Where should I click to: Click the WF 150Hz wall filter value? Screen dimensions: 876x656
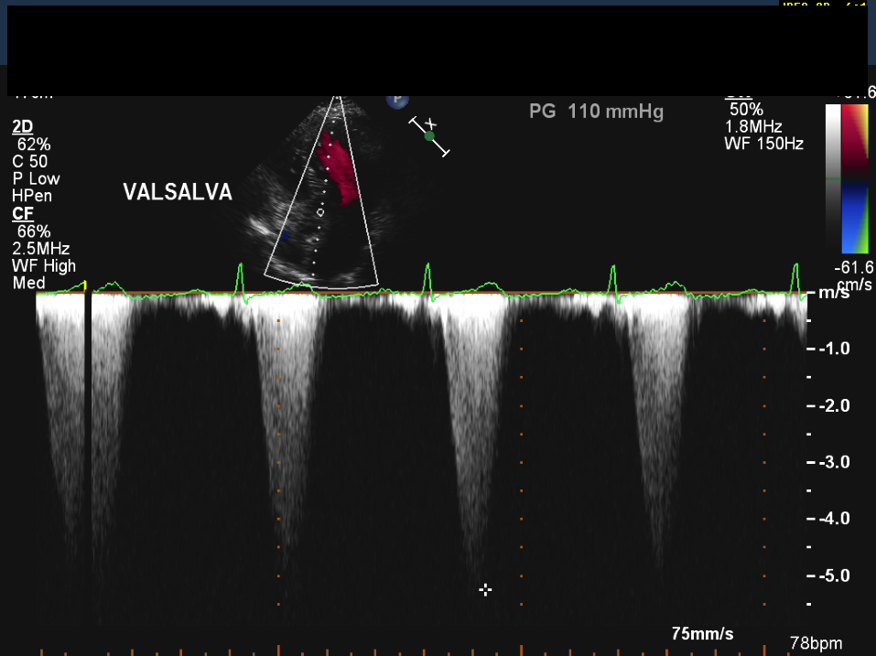[x=763, y=144]
